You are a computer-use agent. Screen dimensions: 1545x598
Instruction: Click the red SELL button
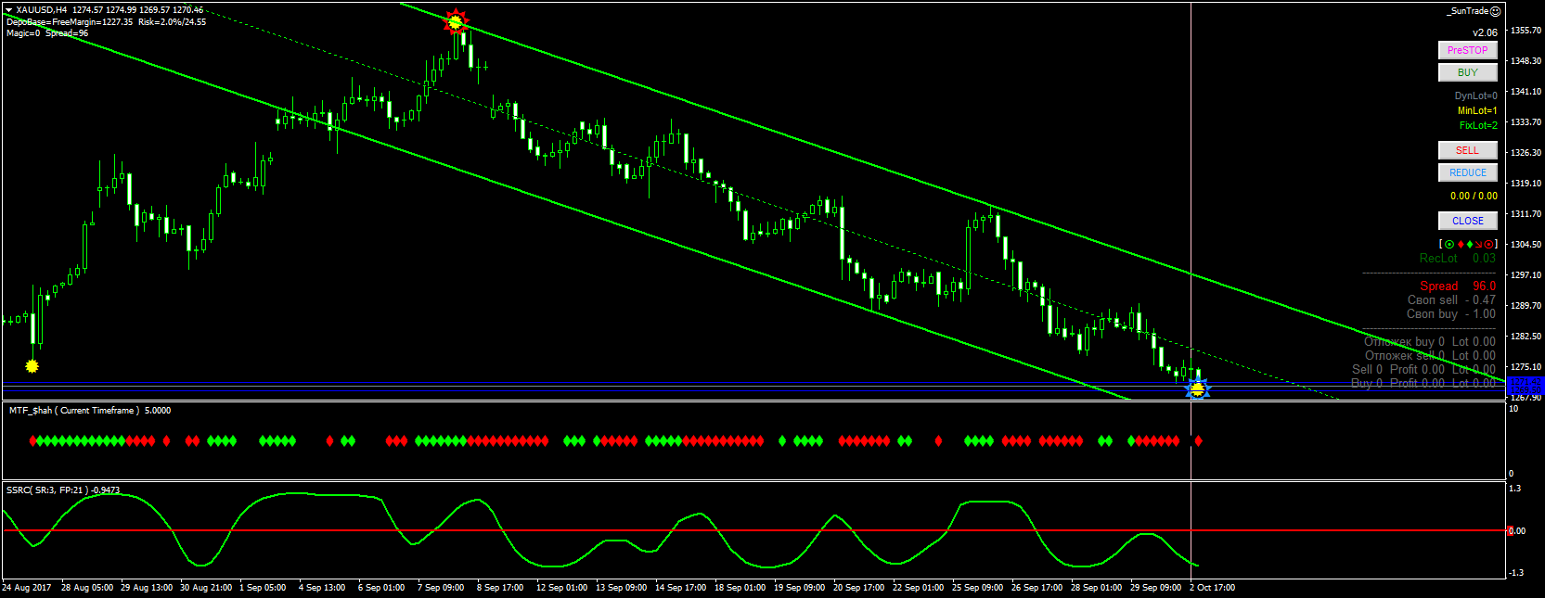click(1468, 150)
